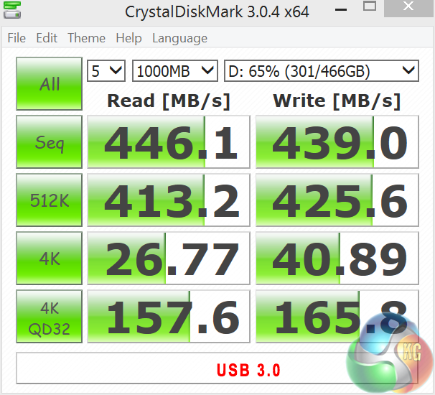The height and width of the screenshot is (395, 435).
Task: Click the CrystalDiskMark 3.0.4 x64 title text
Action: click(217, 12)
